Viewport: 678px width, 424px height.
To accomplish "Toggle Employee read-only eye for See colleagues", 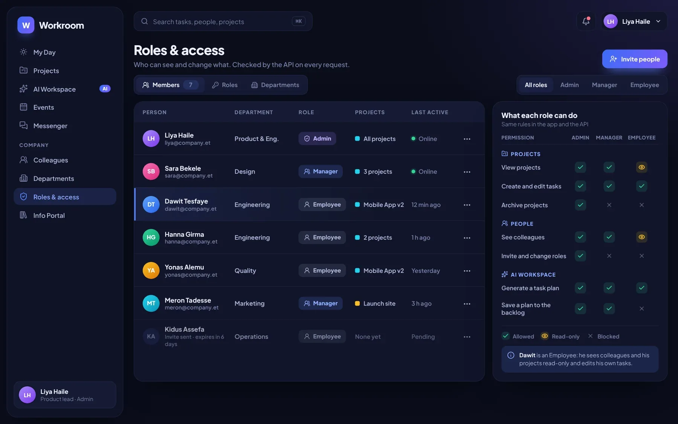I will click(641, 237).
